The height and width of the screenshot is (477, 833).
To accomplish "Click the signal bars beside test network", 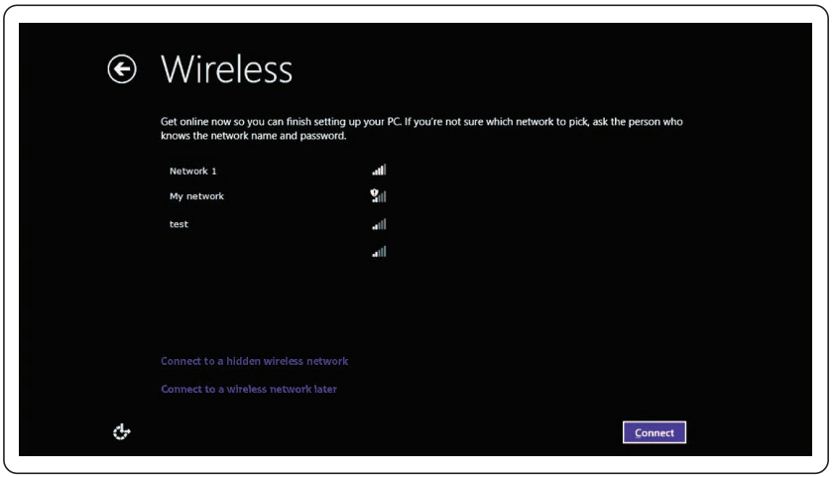I will coord(379,225).
